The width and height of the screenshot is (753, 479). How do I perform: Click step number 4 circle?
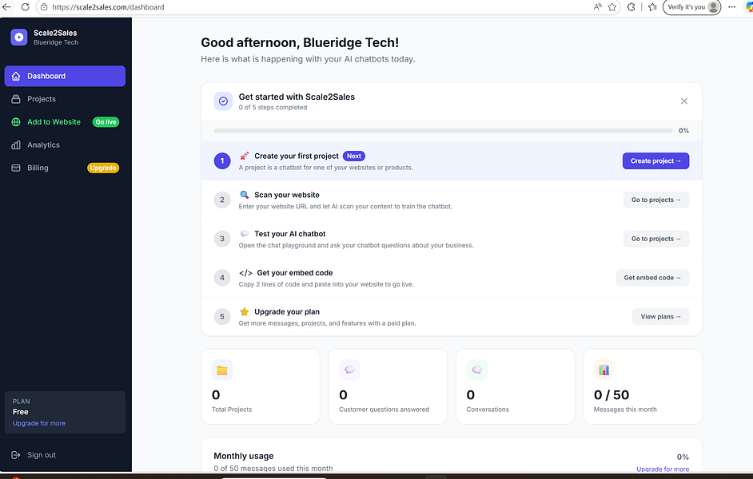(x=222, y=278)
